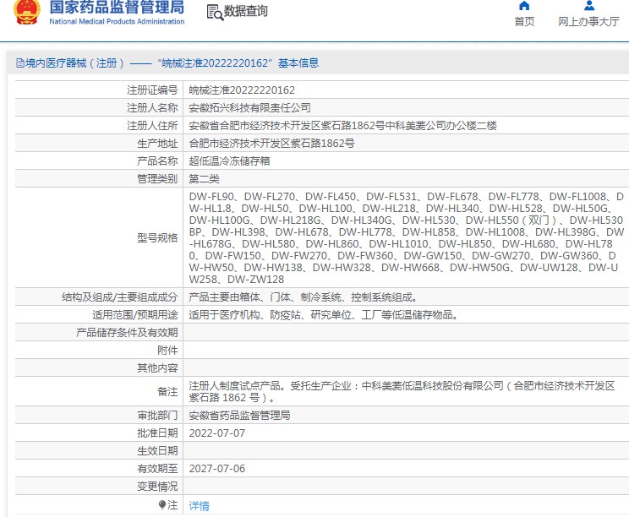Click composition text 产品主要由箱体、门体
Image resolution: width=629 pixels, height=517 pixels.
point(304,297)
